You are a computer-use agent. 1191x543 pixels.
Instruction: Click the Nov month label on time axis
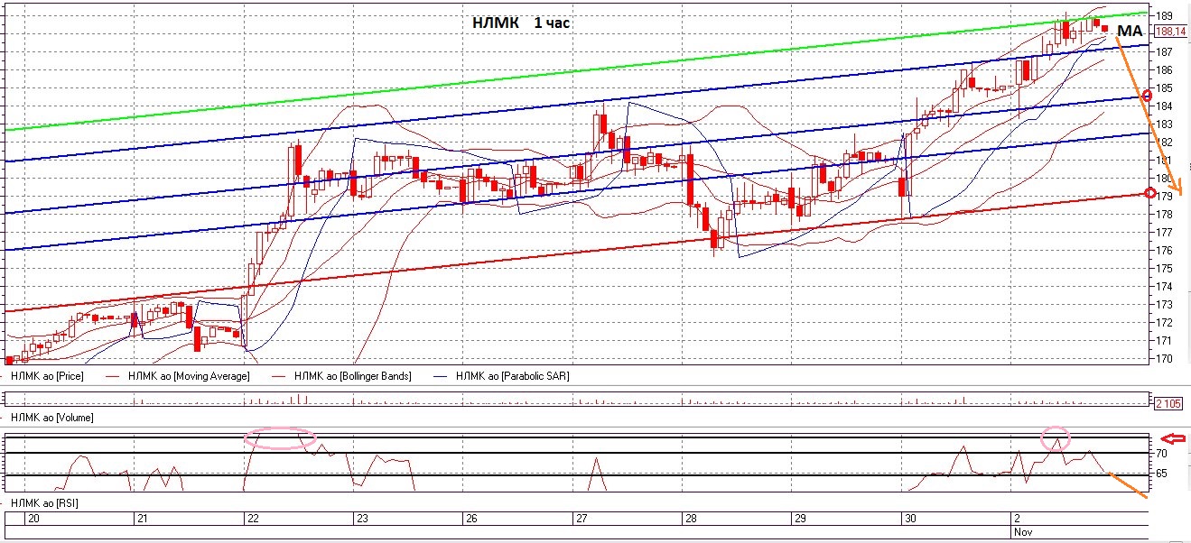pyautogui.click(x=1022, y=532)
